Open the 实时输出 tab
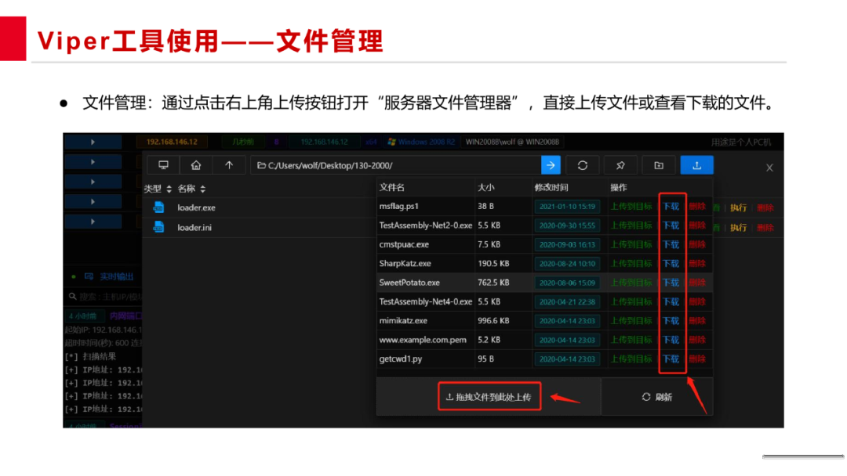 pyautogui.click(x=116, y=276)
